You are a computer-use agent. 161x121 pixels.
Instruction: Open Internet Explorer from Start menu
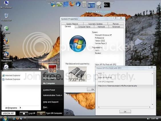point(11,76)
